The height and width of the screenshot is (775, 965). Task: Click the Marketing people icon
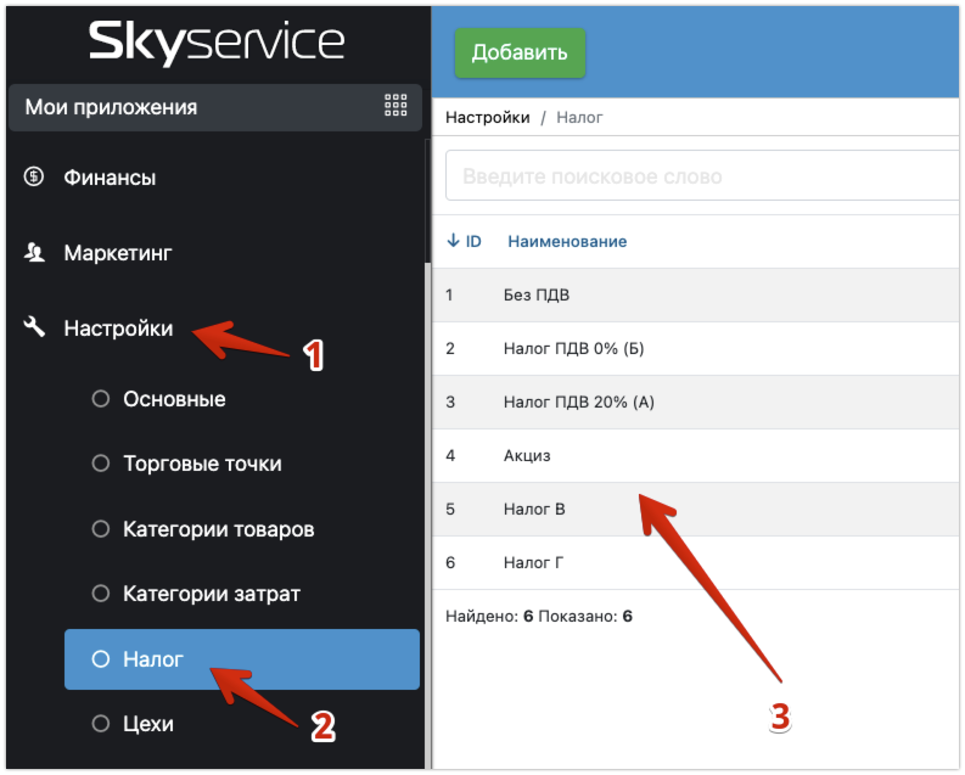tap(34, 252)
